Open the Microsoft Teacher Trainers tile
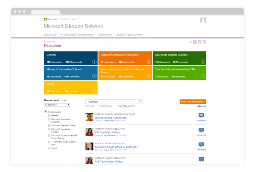Screen dimensions: 255x172 [x=179, y=58]
